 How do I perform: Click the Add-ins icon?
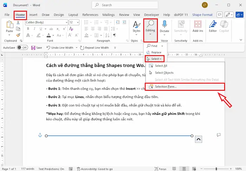point(198,26)
